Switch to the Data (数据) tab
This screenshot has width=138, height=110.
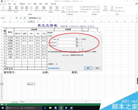click(x=35, y=4)
